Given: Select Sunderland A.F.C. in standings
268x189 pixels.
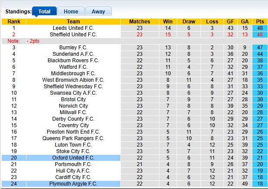Looking at the screenshot, I should (73, 54).
